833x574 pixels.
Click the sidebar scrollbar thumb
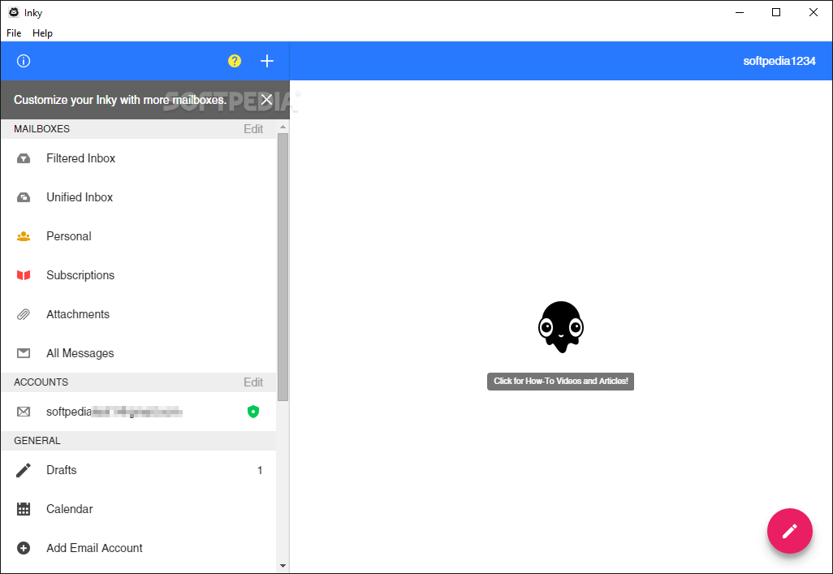(x=283, y=267)
